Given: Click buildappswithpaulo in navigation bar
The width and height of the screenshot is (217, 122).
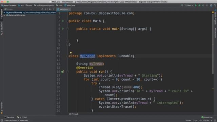Looking at the screenshot, I should click(44, 5).
